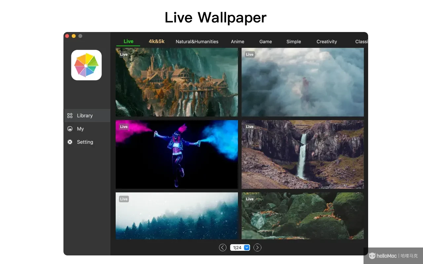The image size is (423, 264).
Task: Open the Library sidebar label
Action: [x=85, y=115]
